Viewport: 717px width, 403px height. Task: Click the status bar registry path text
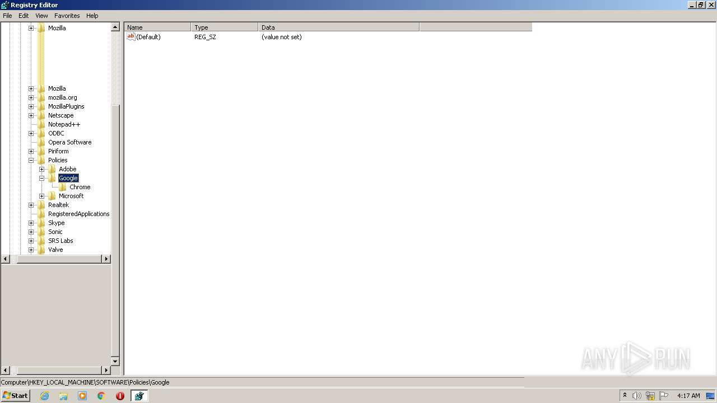pos(85,382)
